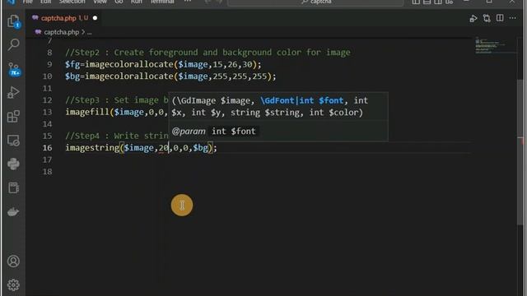Click 15,26,30 values on line 9

click(x=232, y=64)
